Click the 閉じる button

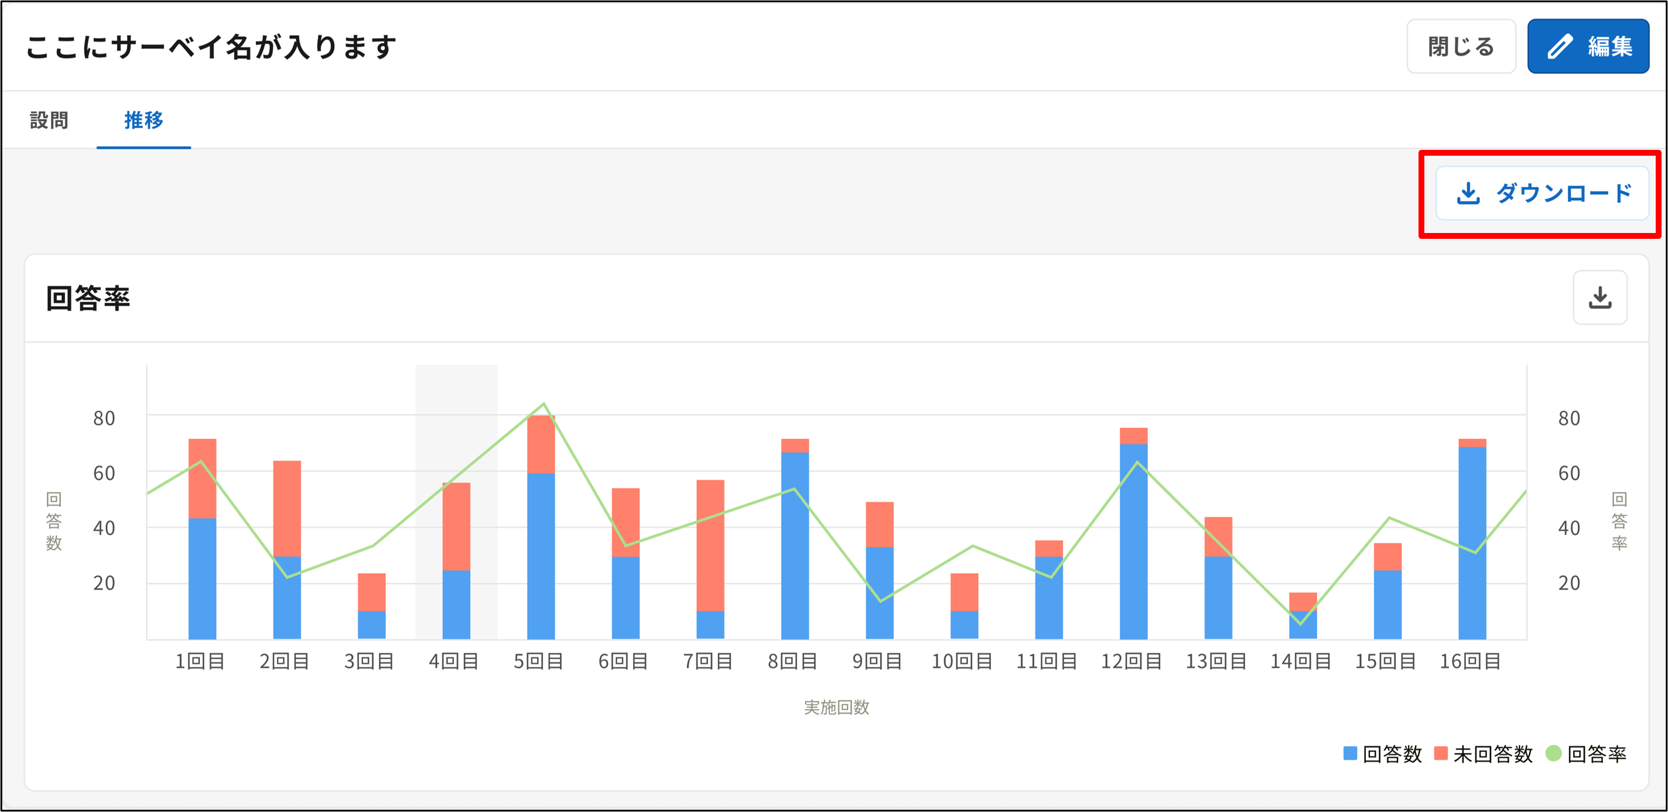[x=1460, y=47]
